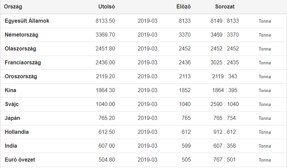Click the Németország country link
Image resolution: width=287 pixels, height=168 pixels.
[x=21, y=35]
